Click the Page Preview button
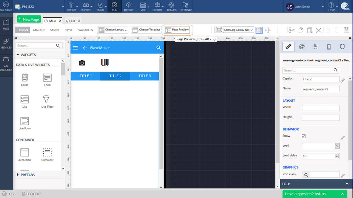The image size is (353, 198). [x=178, y=30]
